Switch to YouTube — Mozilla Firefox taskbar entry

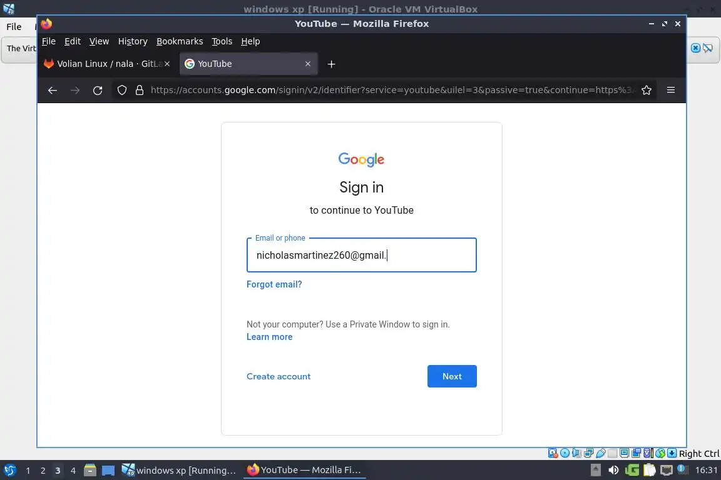click(304, 470)
